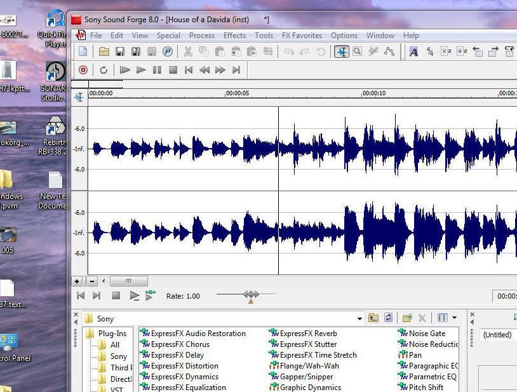Expand the Sony folder dropdown in Plug-In Manager

coord(359,318)
